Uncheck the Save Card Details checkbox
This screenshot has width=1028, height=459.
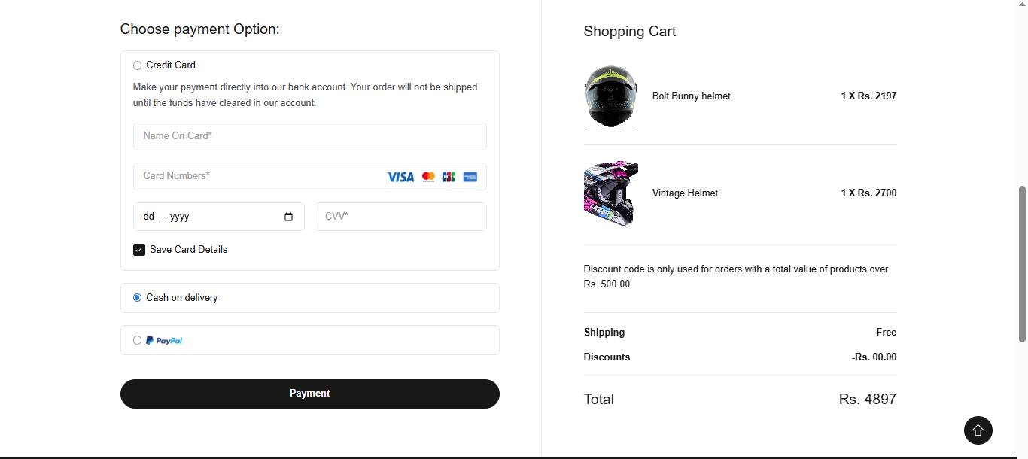(x=139, y=250)
